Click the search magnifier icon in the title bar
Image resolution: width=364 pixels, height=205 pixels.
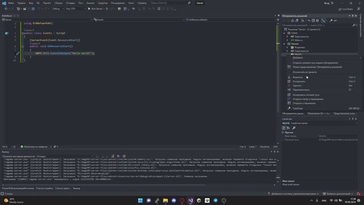189,3
